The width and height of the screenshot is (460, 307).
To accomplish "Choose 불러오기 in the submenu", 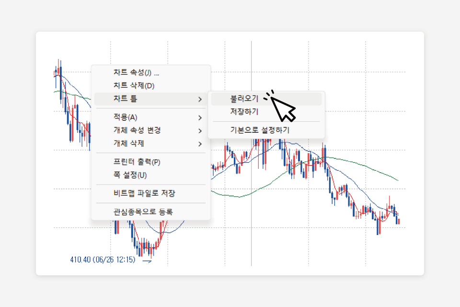I will click(x=244, y=99).
